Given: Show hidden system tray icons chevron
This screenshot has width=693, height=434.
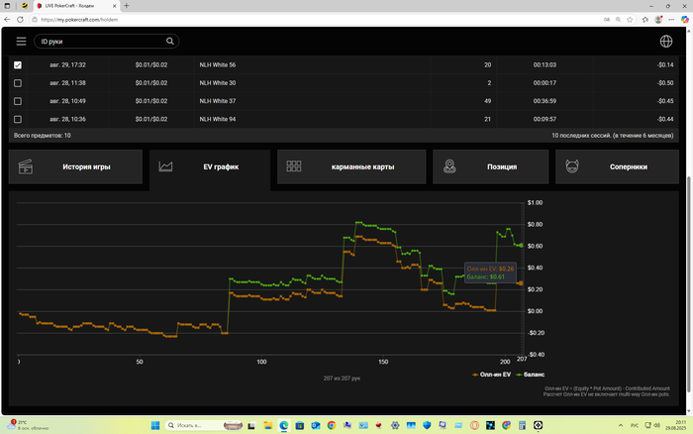Looking at the screenshot, I should 621,426.
